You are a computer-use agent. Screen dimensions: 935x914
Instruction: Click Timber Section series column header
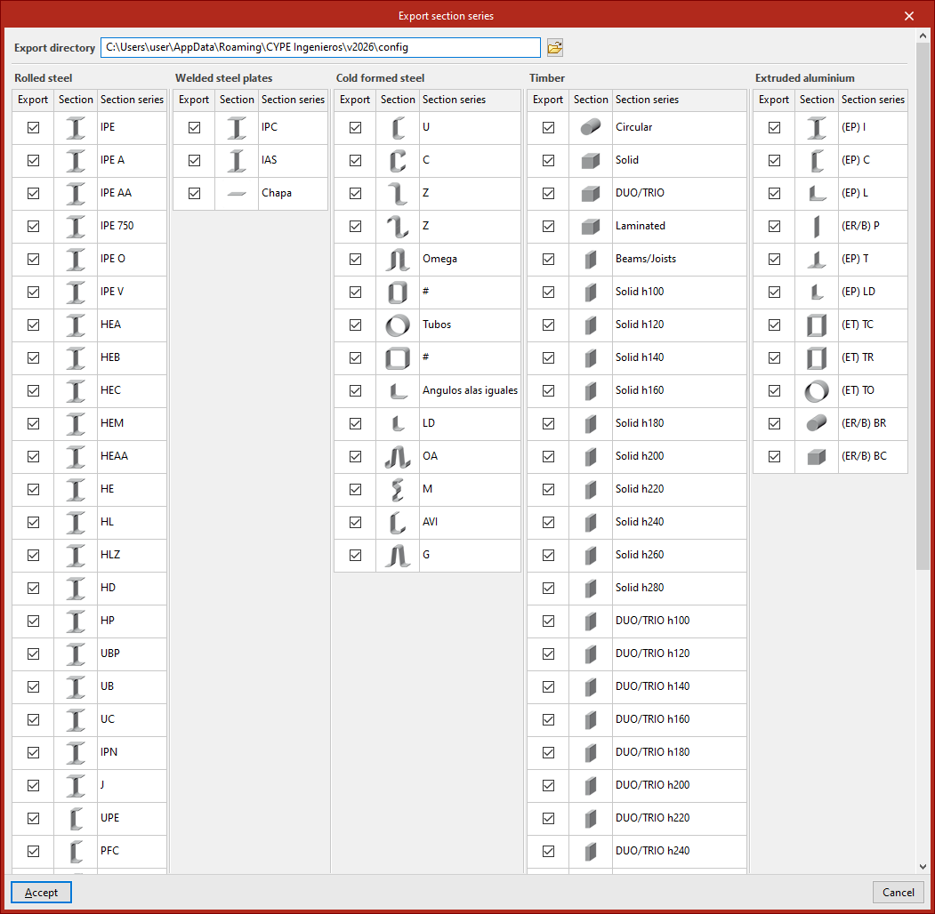pos(679,100)
